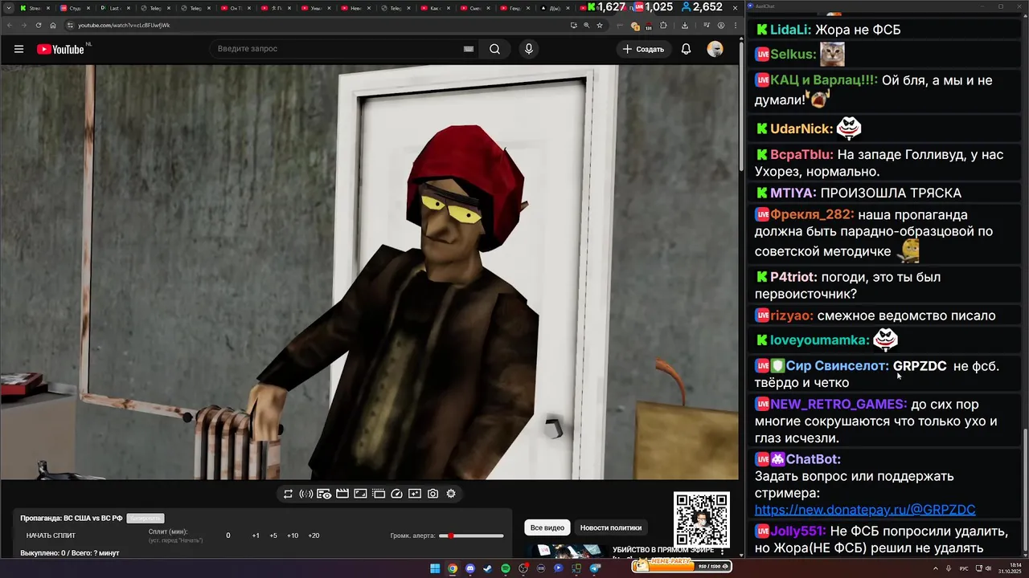Click the grey button beside Пропаганда title
Image resolution: width=1029 pixels, height=578 pixels.
(146, 519)
